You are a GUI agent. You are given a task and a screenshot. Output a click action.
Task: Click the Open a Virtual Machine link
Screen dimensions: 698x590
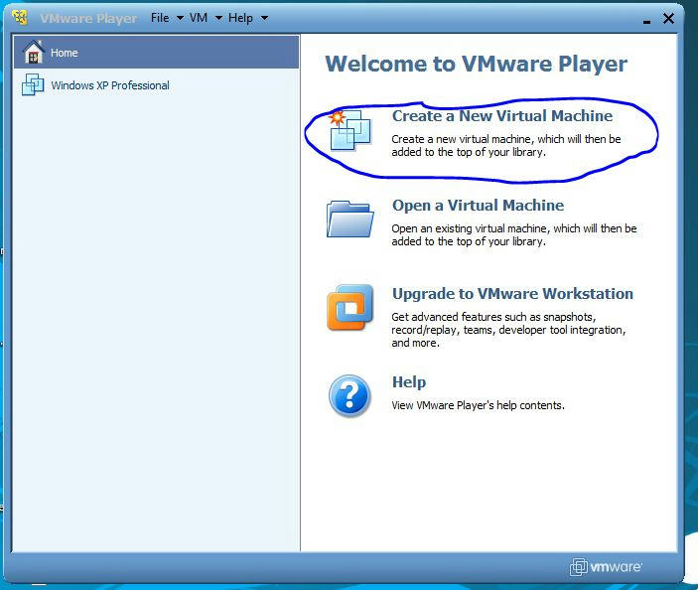tap(479, 206)
